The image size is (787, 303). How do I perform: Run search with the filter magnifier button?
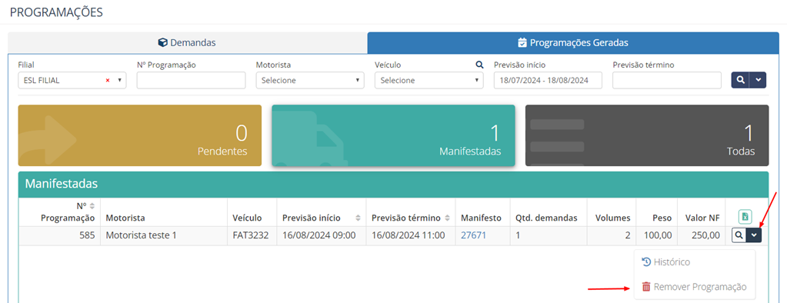click(740, 80)
